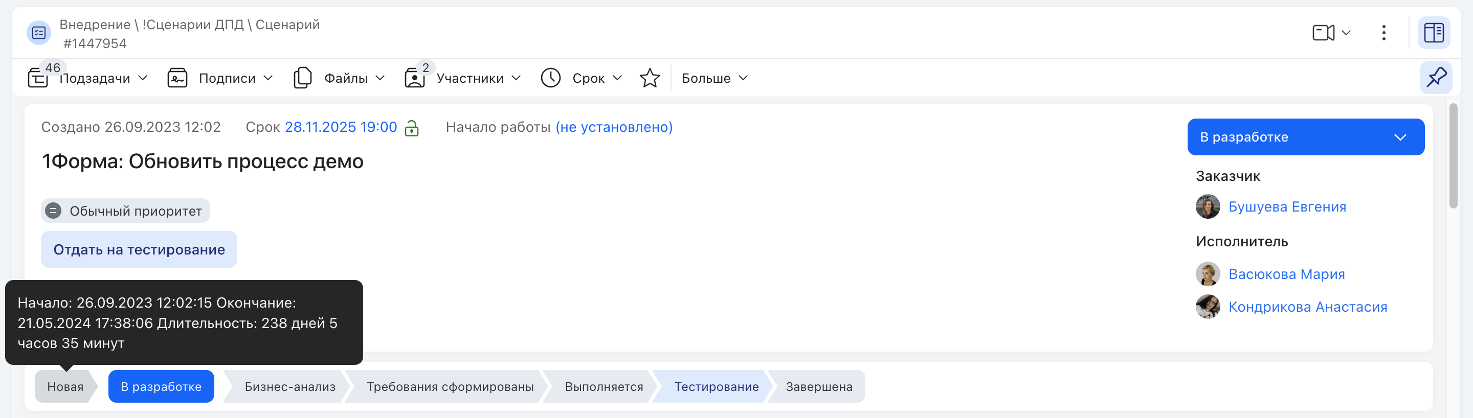Open Васюкова Мария profile link
1473x418 pixels.
[1287, 274]
